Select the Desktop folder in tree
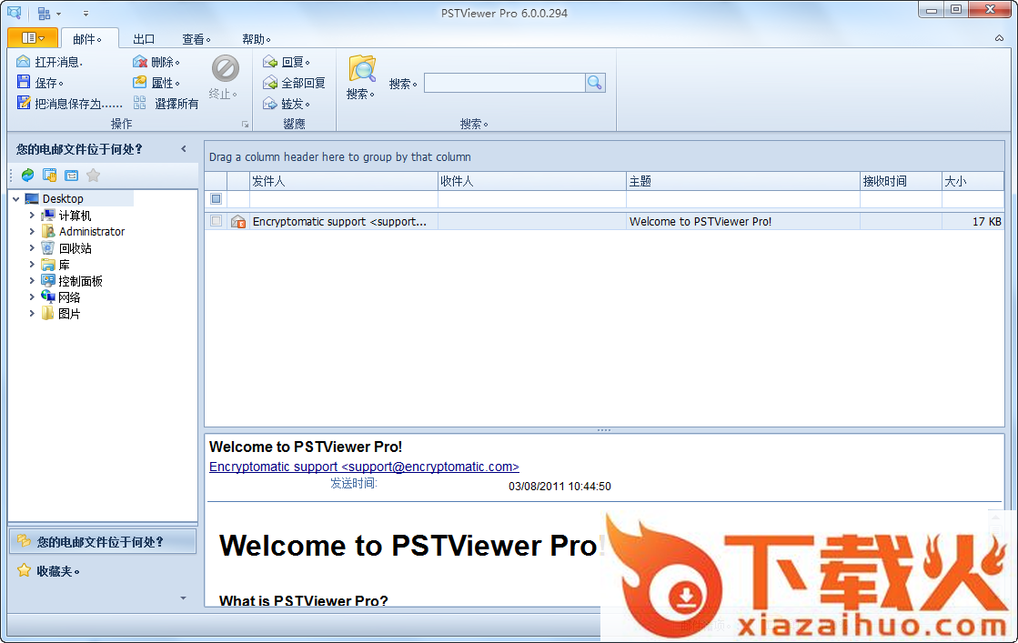Image resolution: width=1018 pixels, height=643 pixels. pos(63,198)
